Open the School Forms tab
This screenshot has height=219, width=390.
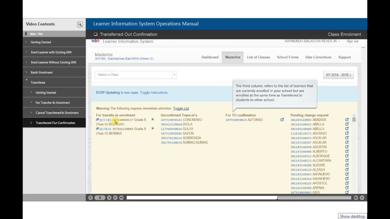288,57
